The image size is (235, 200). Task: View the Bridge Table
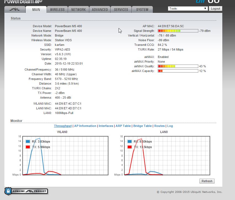pyautogui.click(x=143, y=126)
